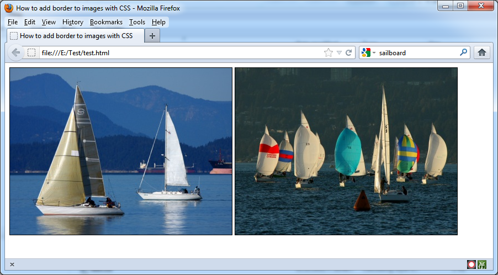The width and height of the screenshot is (498, 275).
Task: Maximize the Firefox window
Action: click(460, 6)
